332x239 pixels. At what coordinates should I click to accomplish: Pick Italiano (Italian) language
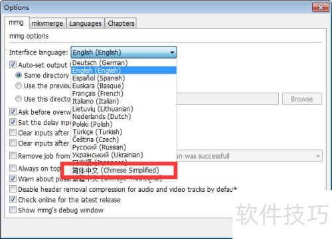[x=124, y=101]
